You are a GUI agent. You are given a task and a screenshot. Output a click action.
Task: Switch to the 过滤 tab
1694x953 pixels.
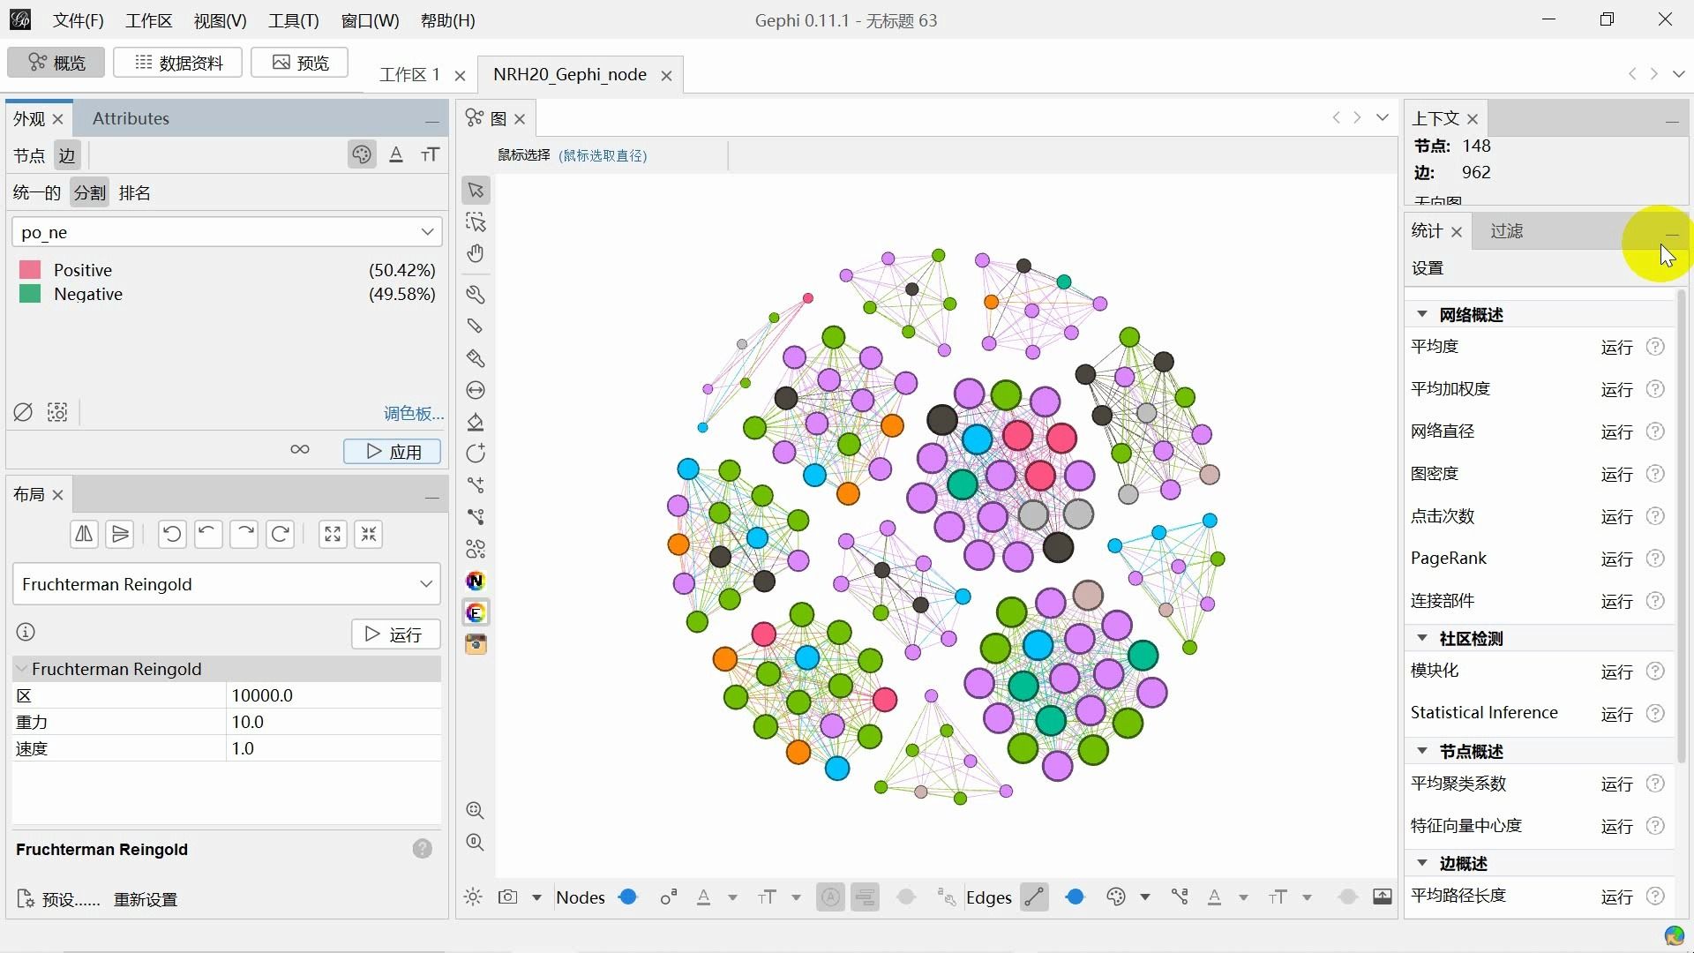[x=1507, y=231]
